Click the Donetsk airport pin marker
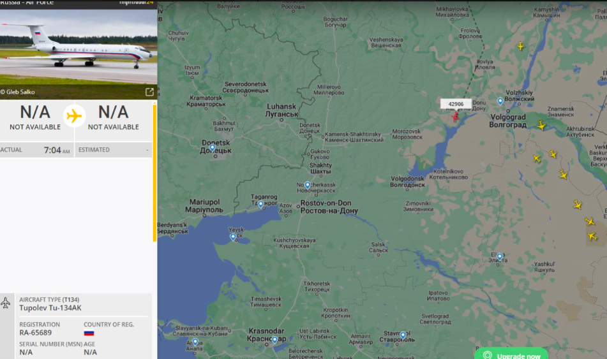Screen dimensions: 607x359 212,147
